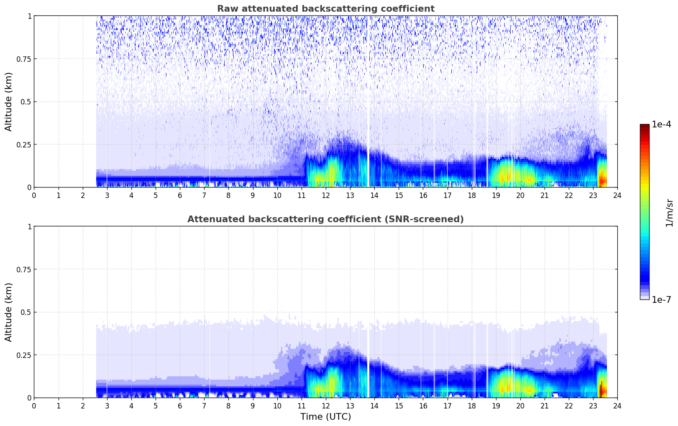Click the 'Raw attenuated backscattering coefficient' title
This screenshot has width=678, height=426.
(325, 9)
